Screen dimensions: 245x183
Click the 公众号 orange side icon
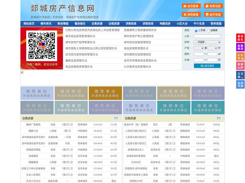pos(240,57)
